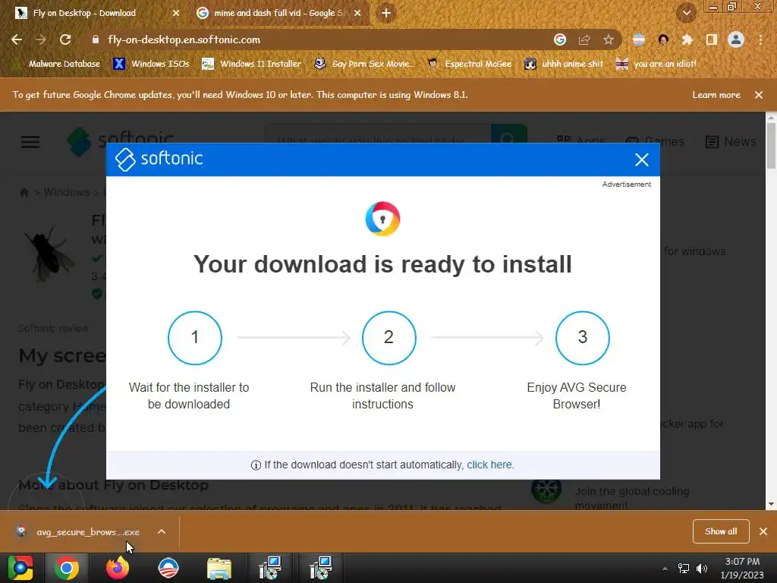
Task: Click the share page icon
Action: click(x=584, y=39)
